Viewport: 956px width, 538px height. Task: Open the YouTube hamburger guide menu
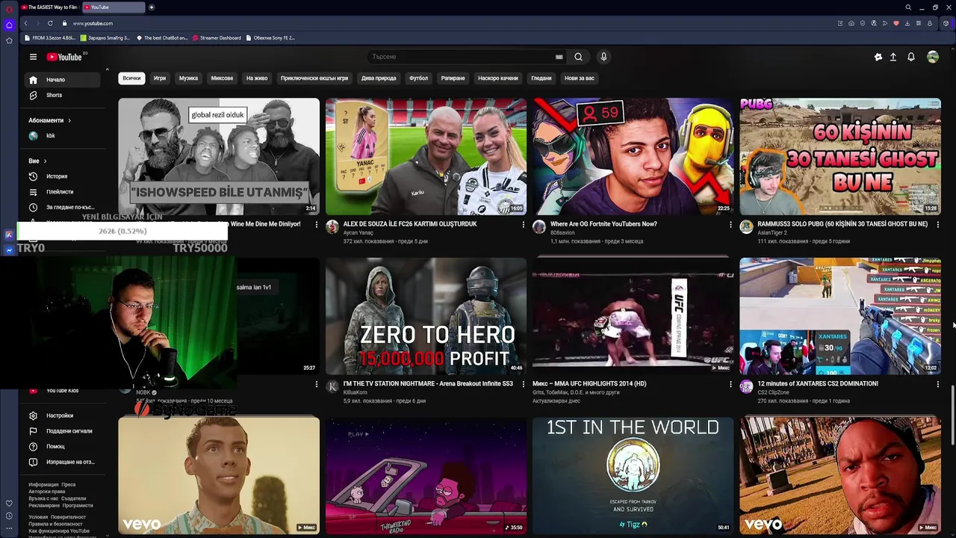[33, 57]
